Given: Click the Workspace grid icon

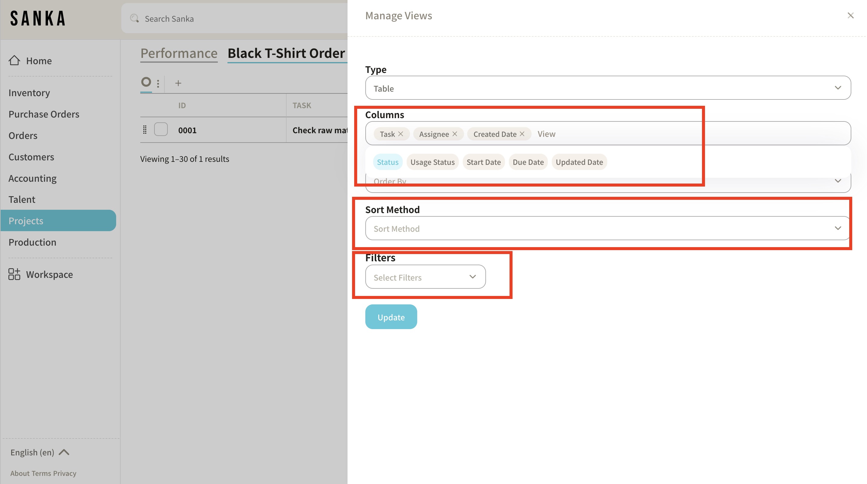Looking at the screenshot, I should 14,274.
